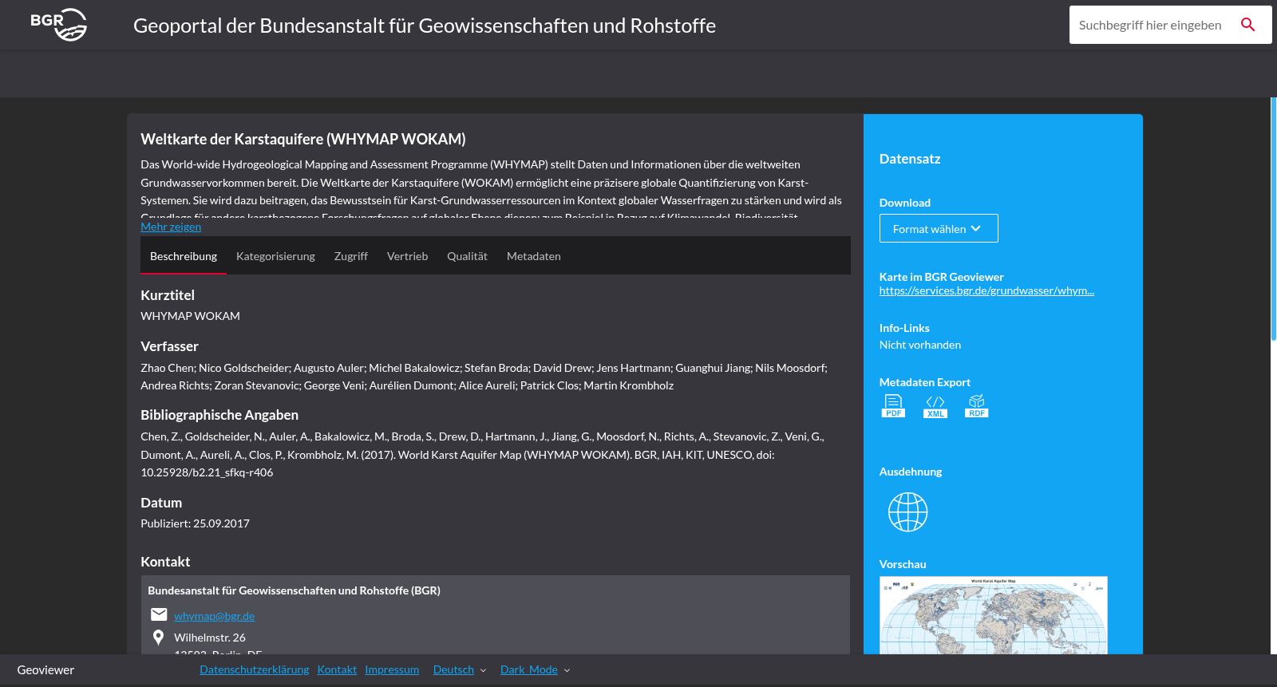Viewport: 1277px width, 687px height.
Task: Click the whymap@bgr.de email link
Action: coord(215,616)
